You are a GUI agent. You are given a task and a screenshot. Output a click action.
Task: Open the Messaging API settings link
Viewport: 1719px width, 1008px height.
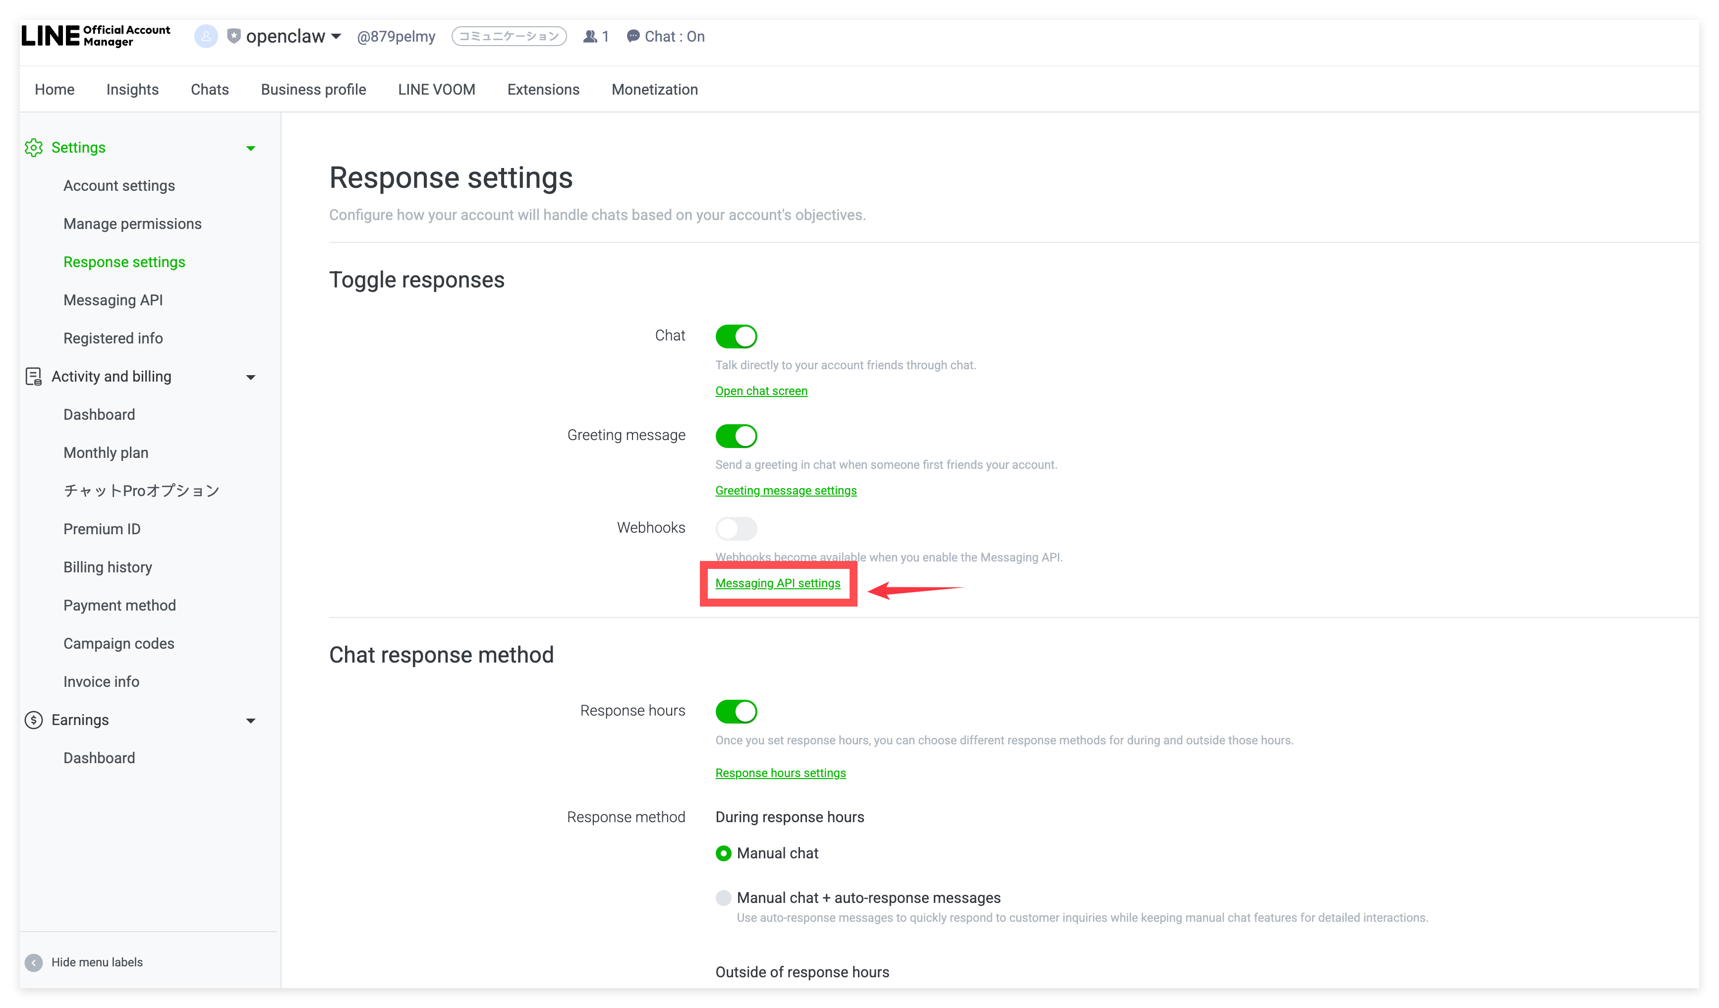[778, 583]
